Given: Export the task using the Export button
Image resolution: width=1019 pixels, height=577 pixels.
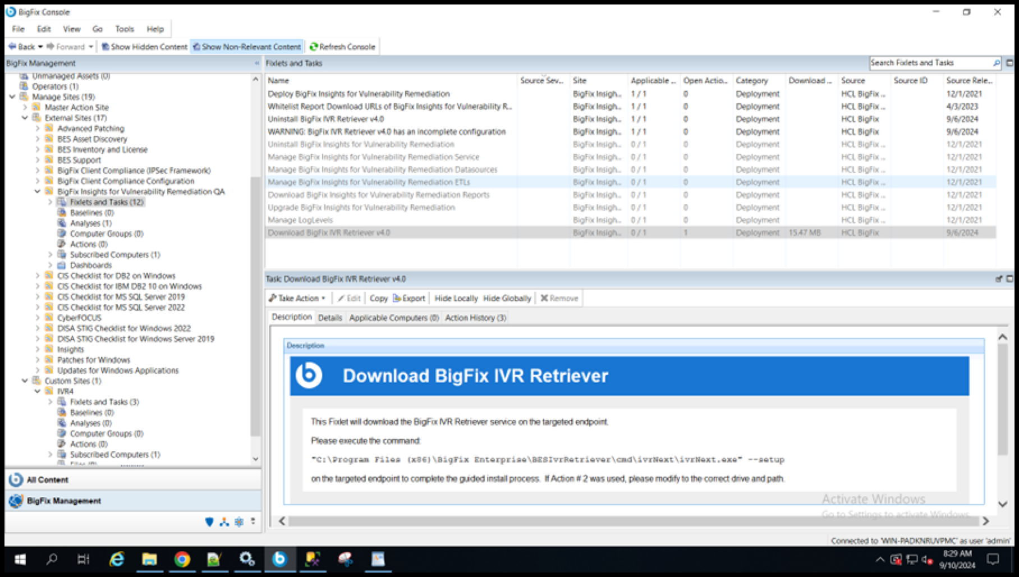Looking at the screenshot, I should (x=409, y=298).
